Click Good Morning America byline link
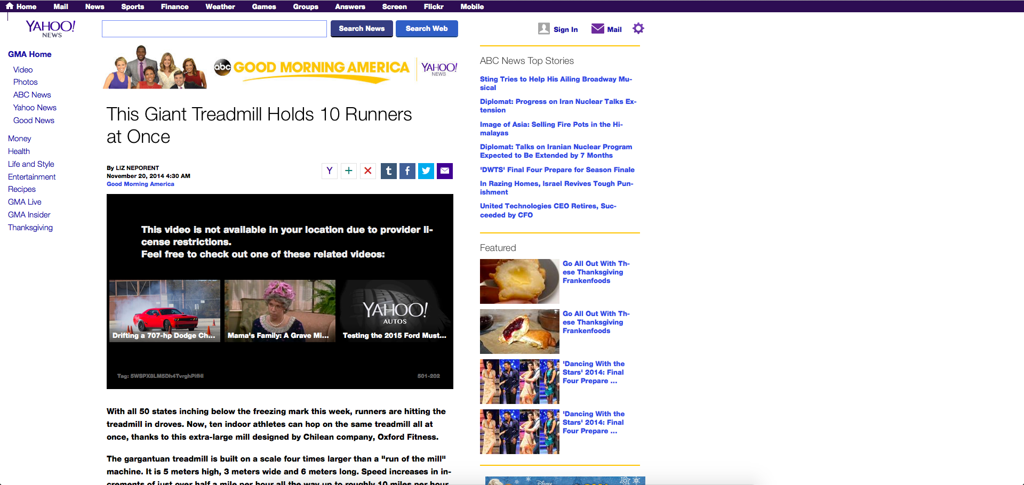 coord(140,184)
